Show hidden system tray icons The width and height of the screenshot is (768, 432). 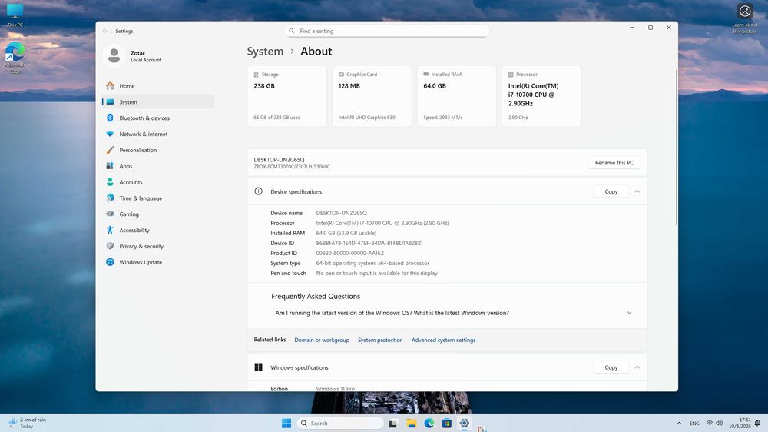tap(679, 424)
